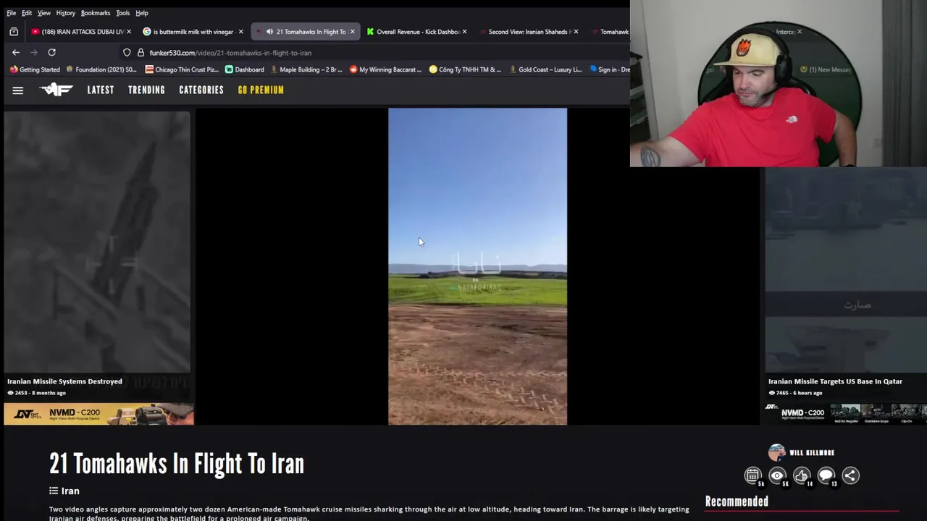
Task: Open the Tools menu
Action: tap(123, 13)
